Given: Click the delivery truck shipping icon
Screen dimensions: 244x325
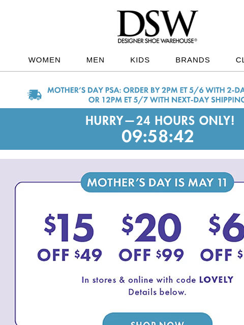Looking at the screenshot, I should tap(35, 95).
